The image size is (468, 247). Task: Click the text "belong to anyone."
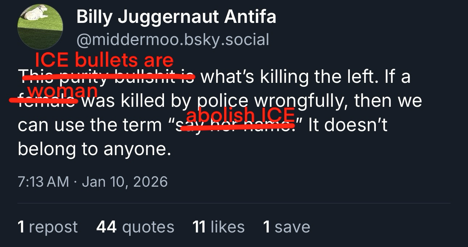coord(94,149)
